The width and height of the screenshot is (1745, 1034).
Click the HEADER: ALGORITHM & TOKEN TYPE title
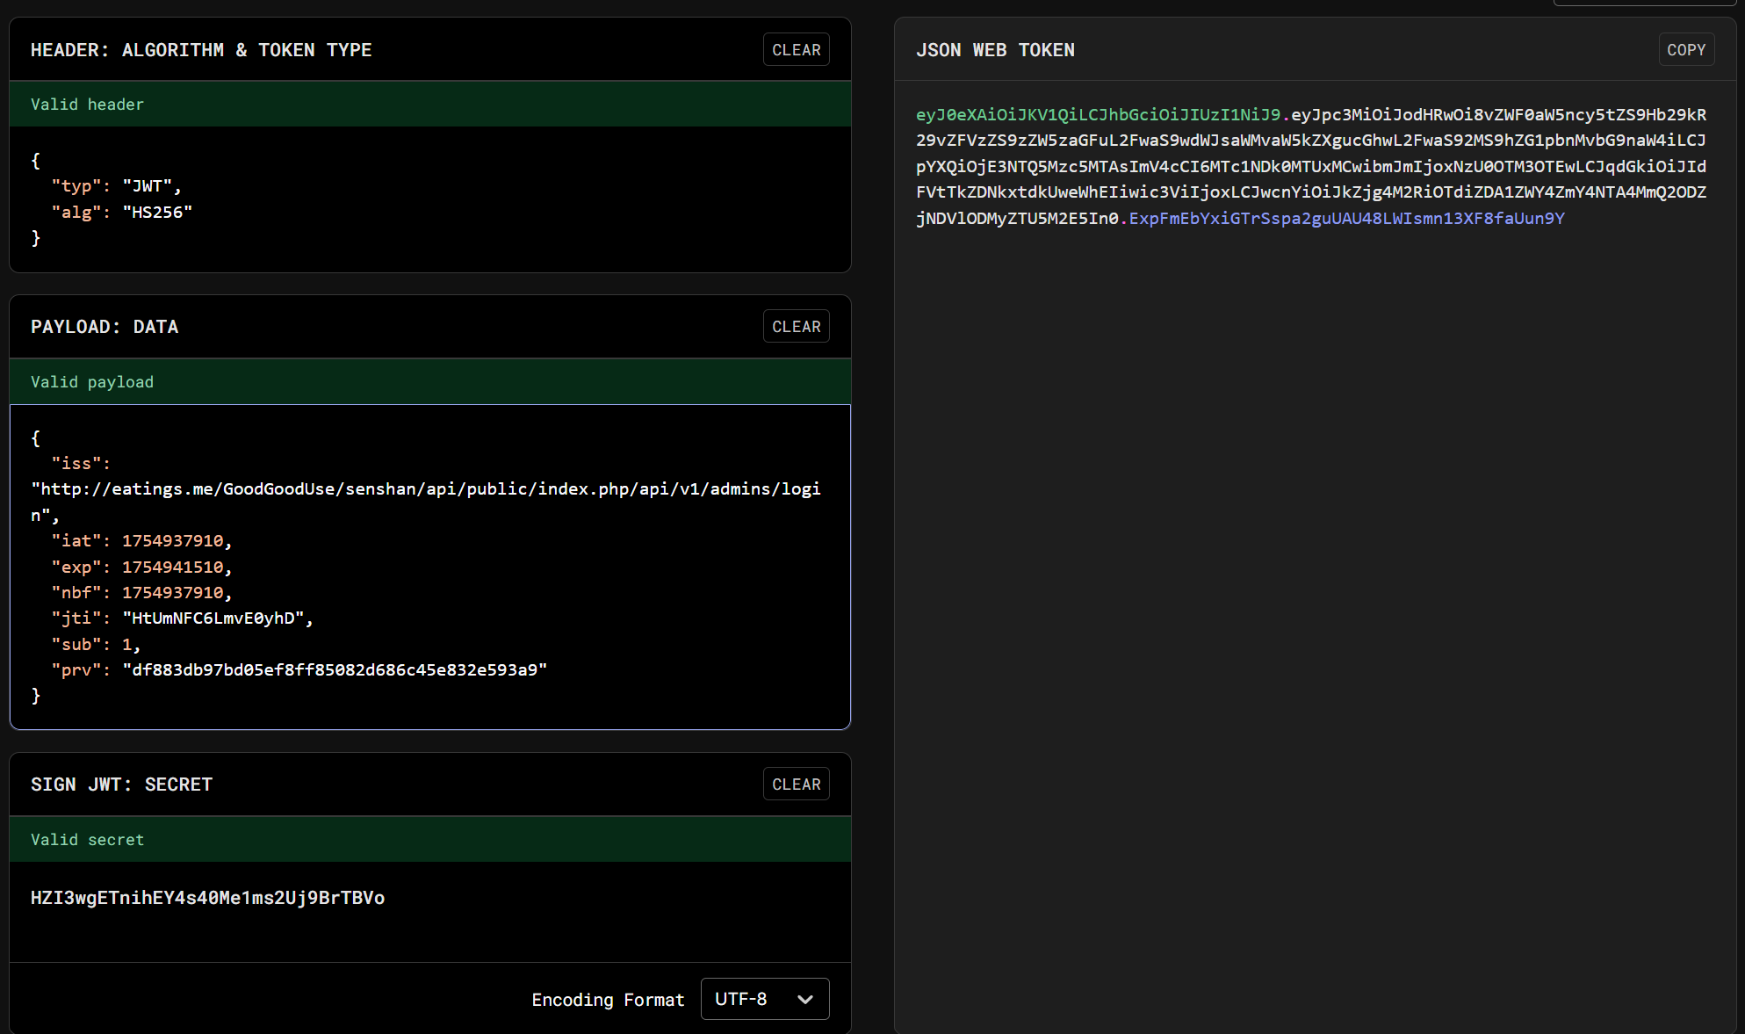(x=201, y=50)
